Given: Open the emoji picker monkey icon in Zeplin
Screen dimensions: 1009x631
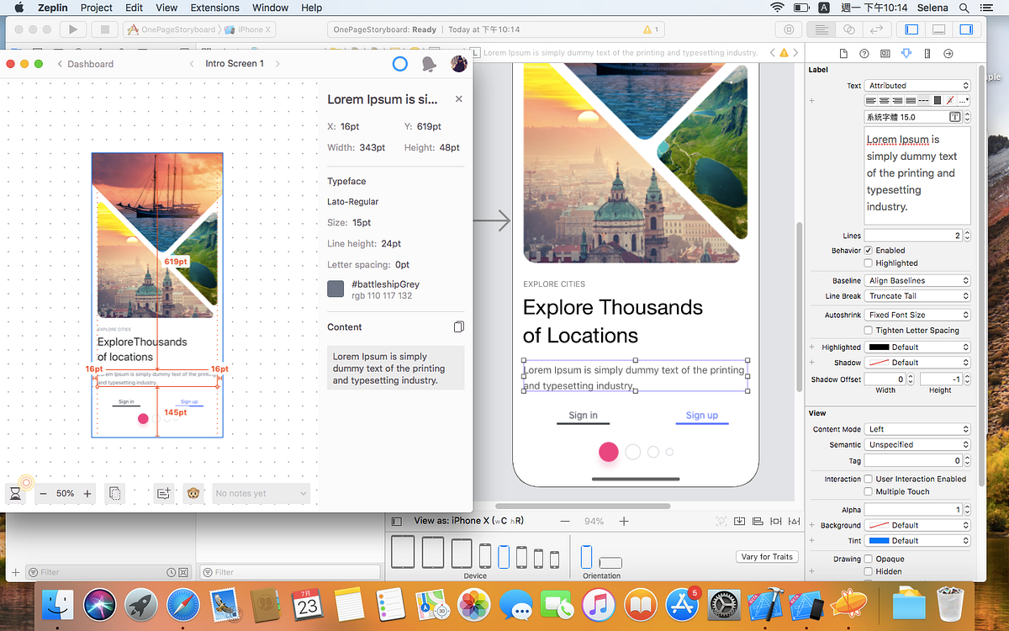Looking at the screenshot, I should [193, 493].
